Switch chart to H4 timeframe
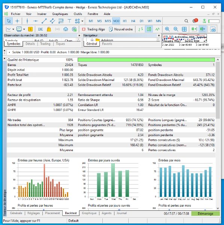This screenshot has height=225, width=224. 133,21
